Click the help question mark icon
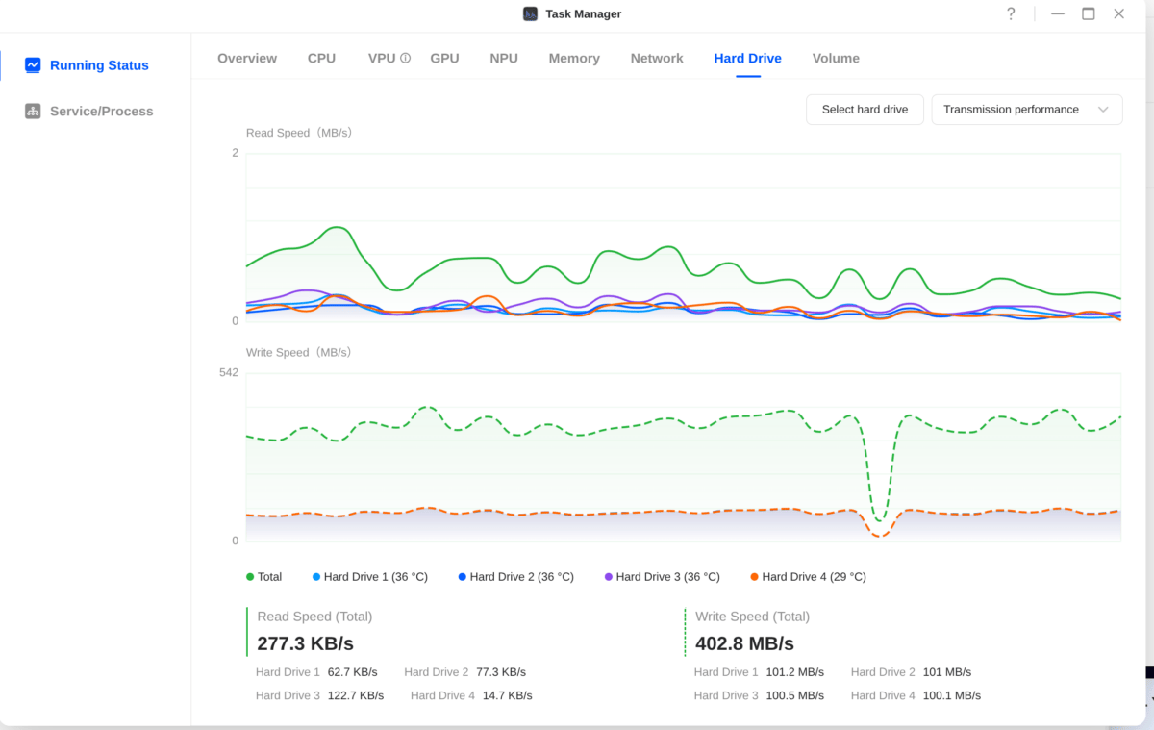 pos(1011,13)
